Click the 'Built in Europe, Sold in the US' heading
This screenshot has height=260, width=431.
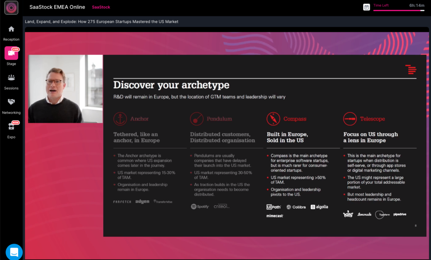coord(287,137)
